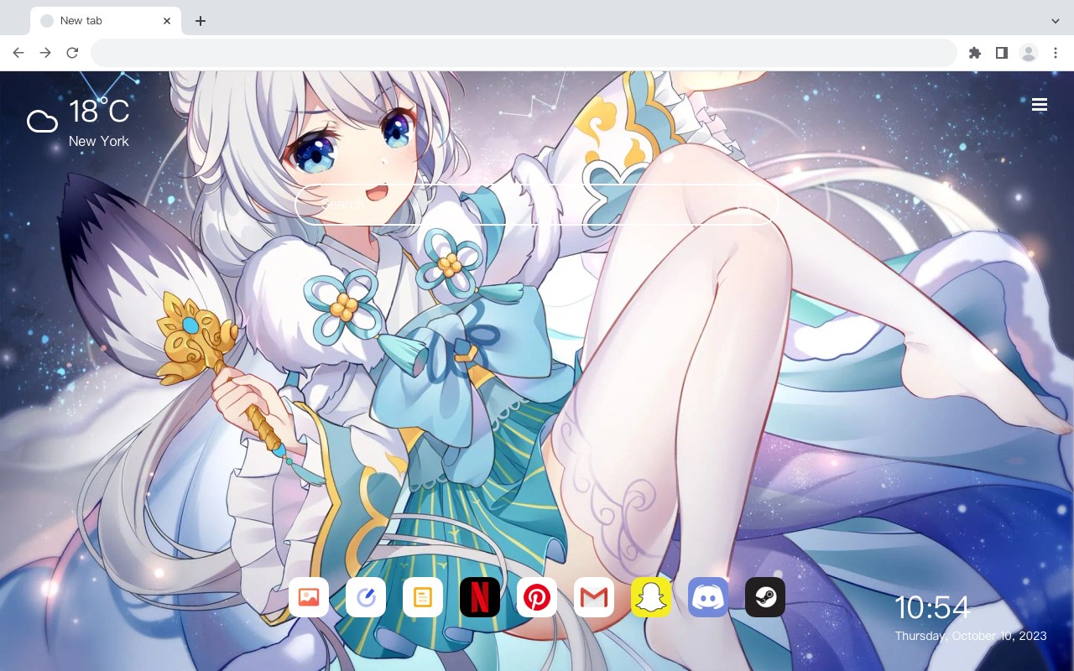The height and width of the screenshot is (671, 1074).
Task: Open the Snapchat shortcut
Action: (651, 597)
